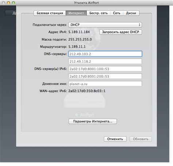Image resolution: width=173 pixels, height=166 pixels.
Task: Select IPv6 DNS field ending 200::53
Action: (105, 76)
